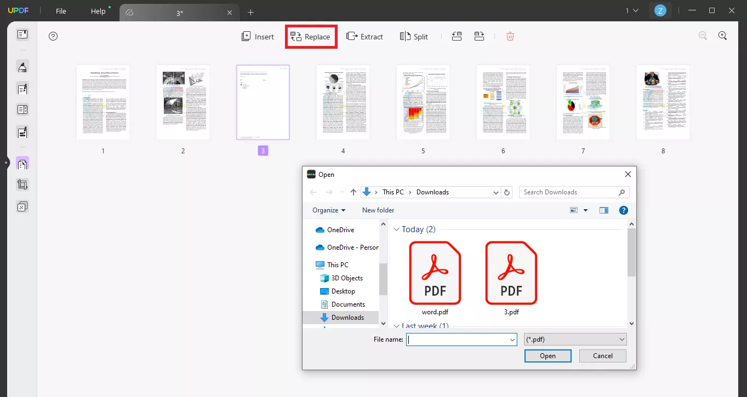
Task: Click the user avatar Z
Action: coord(660,10)
